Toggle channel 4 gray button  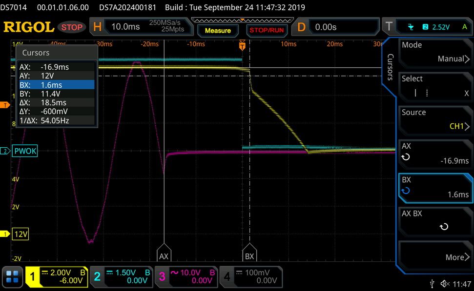[x=251, y=276]
